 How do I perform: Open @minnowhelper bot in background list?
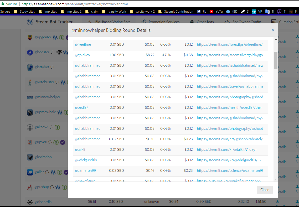pos(47,97)
